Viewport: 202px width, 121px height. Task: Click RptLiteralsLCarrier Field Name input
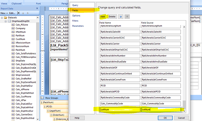pyautogui.click(x=120, y=44)
